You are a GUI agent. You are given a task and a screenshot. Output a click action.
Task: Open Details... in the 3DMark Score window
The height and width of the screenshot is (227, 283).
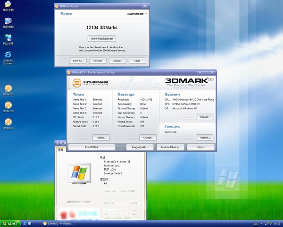coord(117,61)
